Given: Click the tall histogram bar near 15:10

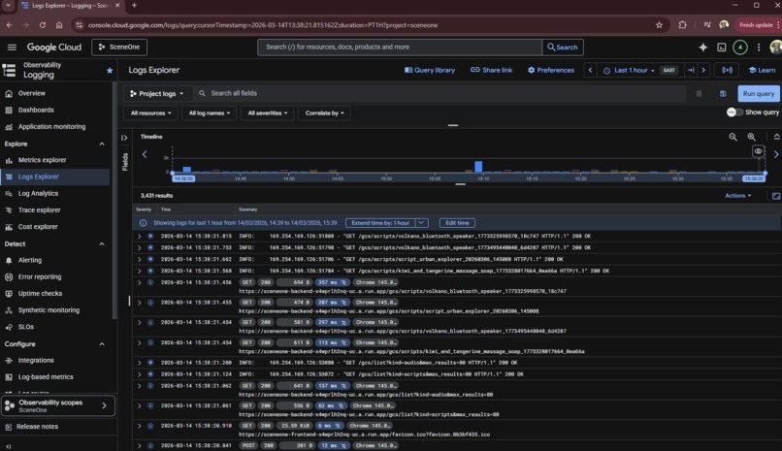Looking at the screenshot, I should click(x=478, y=167).
